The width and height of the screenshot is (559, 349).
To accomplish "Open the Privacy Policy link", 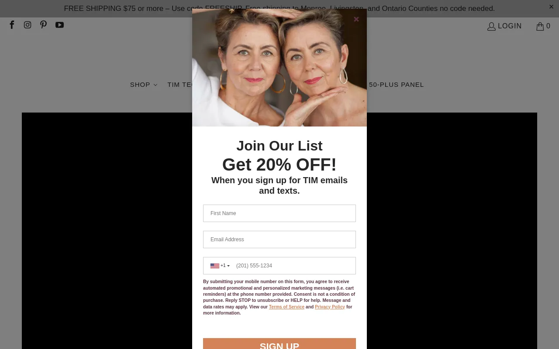I will [x=330, y=307].
